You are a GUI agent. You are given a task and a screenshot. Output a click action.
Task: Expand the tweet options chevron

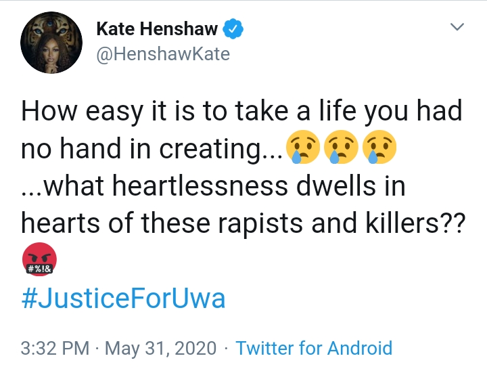[x=458, y=28]
